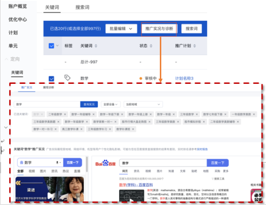Select the 热议 tab in the mobile preview

tap(66, 171)
